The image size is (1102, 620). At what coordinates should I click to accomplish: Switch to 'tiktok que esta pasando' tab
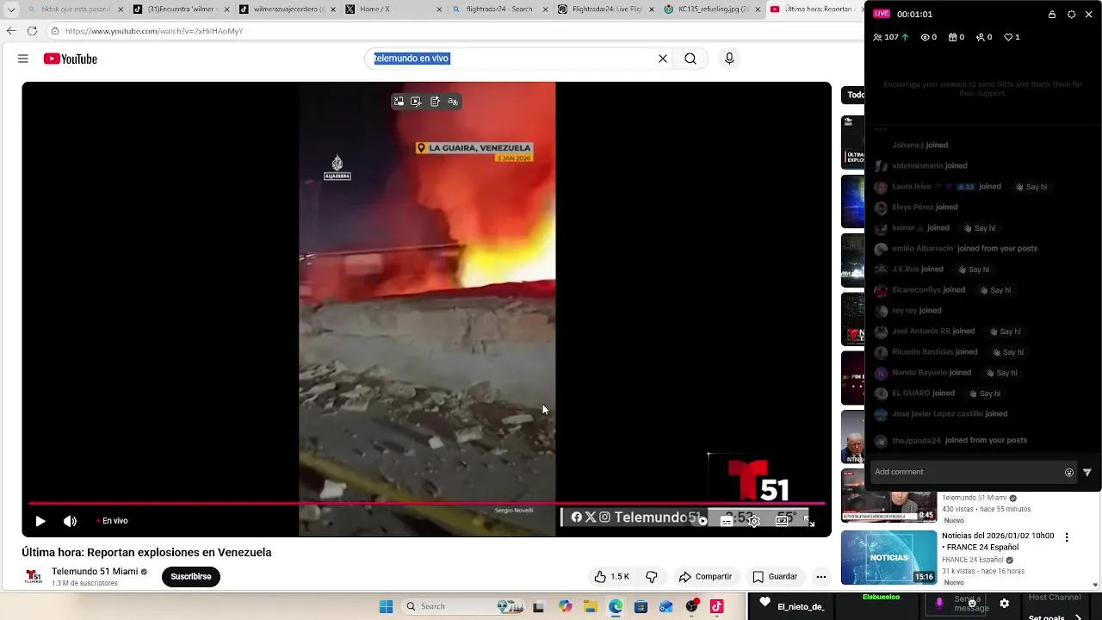point(76,9)
